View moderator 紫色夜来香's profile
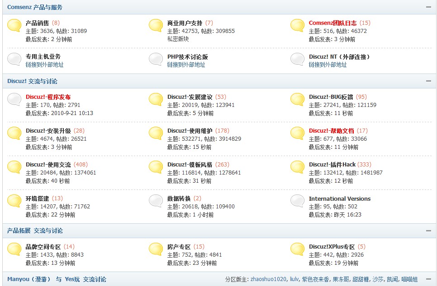The image size is (437, 286). click(316, 279)
